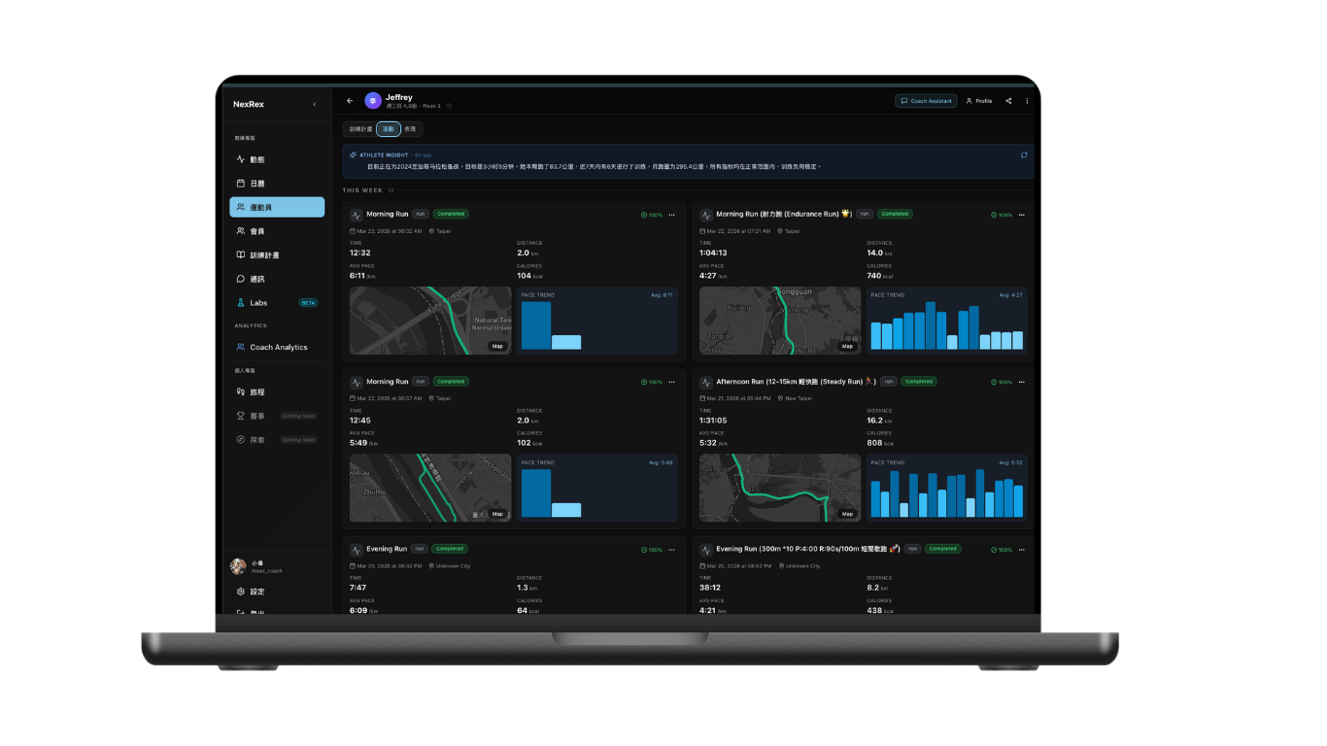
Task: Click the Coach Analytics people icon
Action: click(x=241, y=347)
